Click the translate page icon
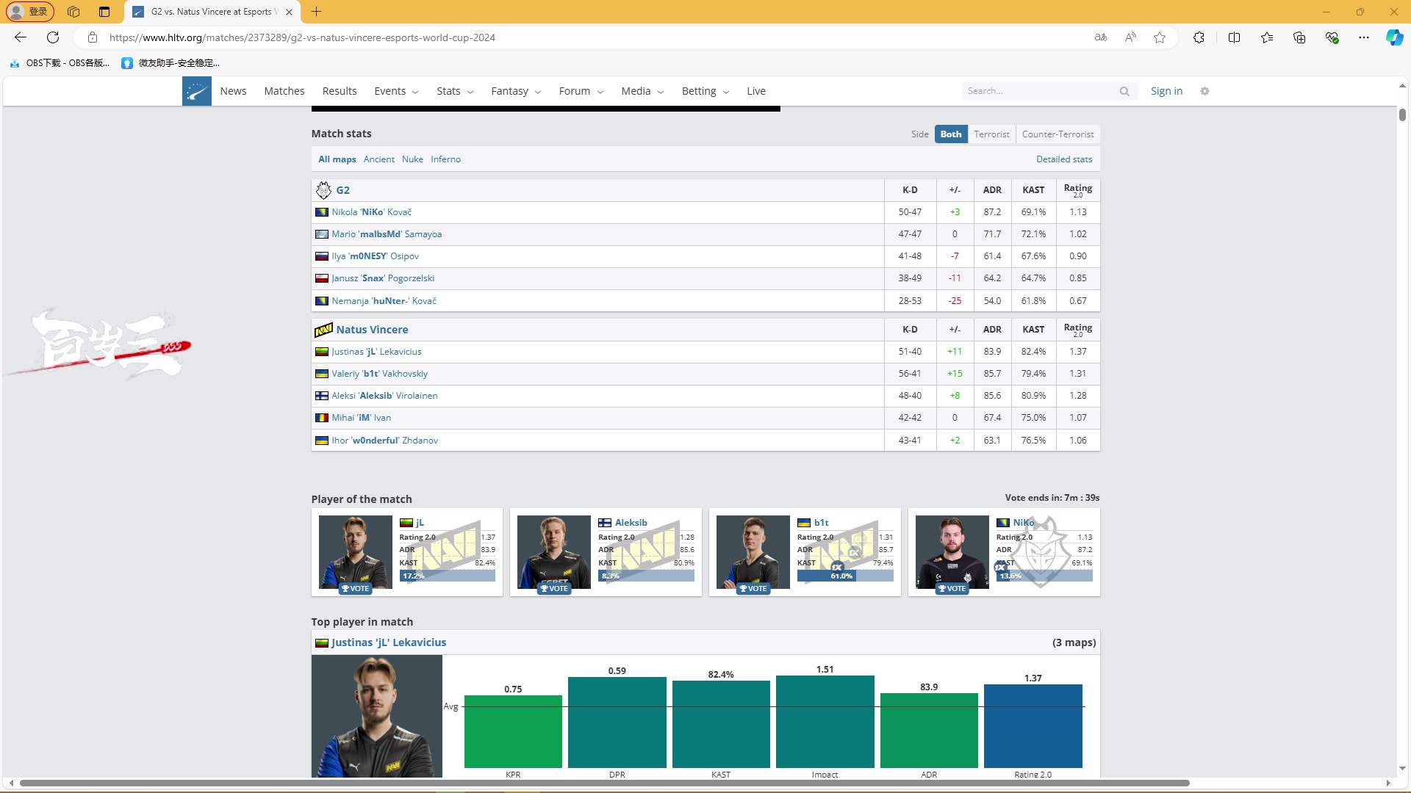 1101,37
